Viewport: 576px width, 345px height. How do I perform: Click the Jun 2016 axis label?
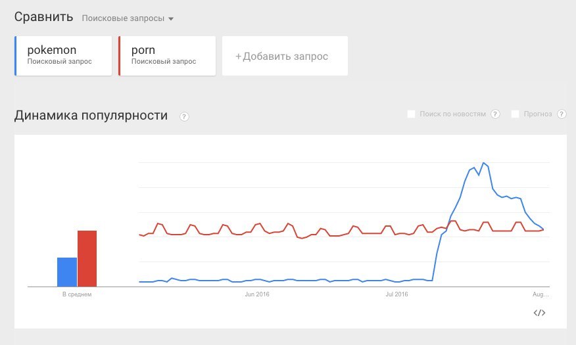pos(257,294)
